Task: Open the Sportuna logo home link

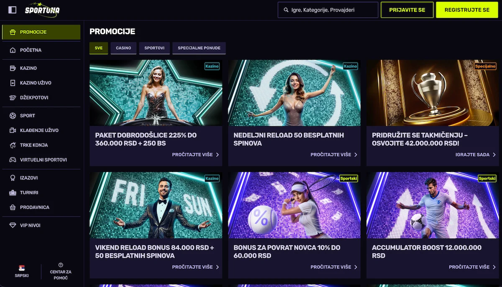Action: pos(42,10)
